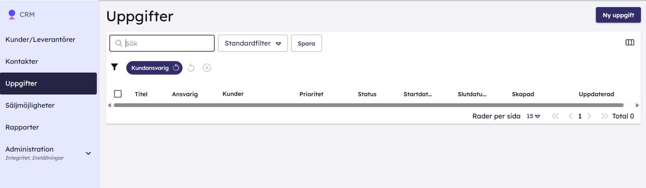The height and width of the screenshot is (188, 646).
Task: Clear all filters with the circled X icon
Action: point(207,68)
